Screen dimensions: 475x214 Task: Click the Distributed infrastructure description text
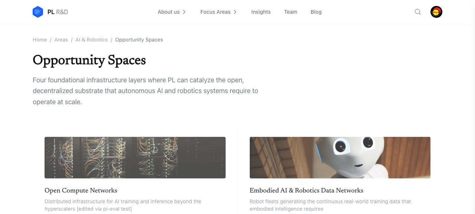click(123, 205)
